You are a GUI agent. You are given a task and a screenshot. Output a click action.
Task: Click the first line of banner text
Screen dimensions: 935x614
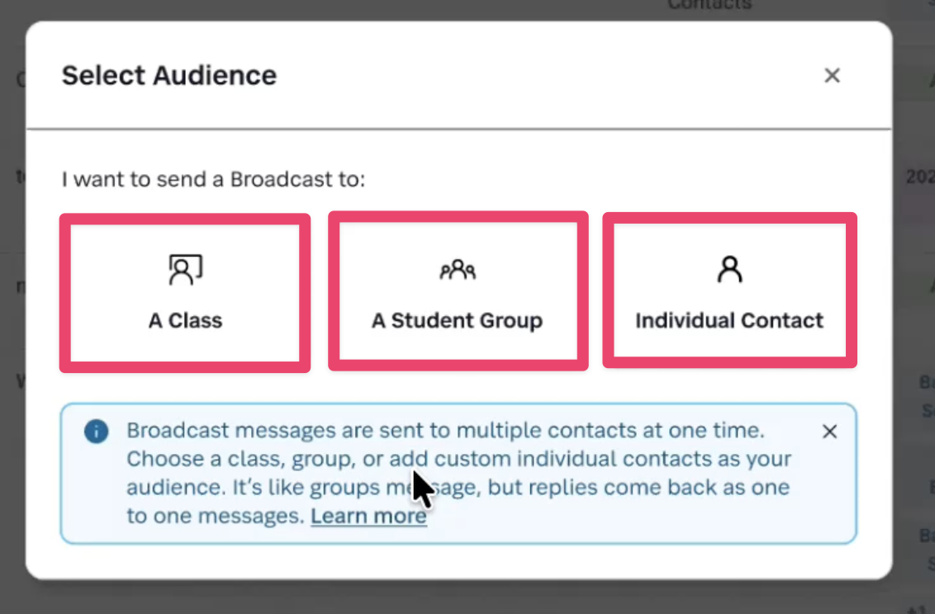(x=446, y=430)
